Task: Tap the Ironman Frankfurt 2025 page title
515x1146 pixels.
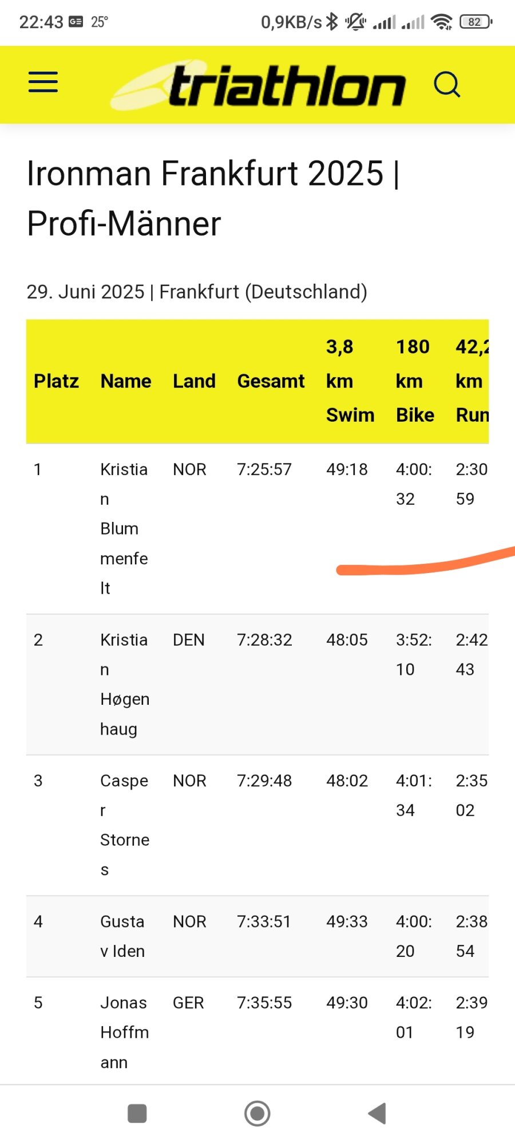Action: [x=213, y=198]
